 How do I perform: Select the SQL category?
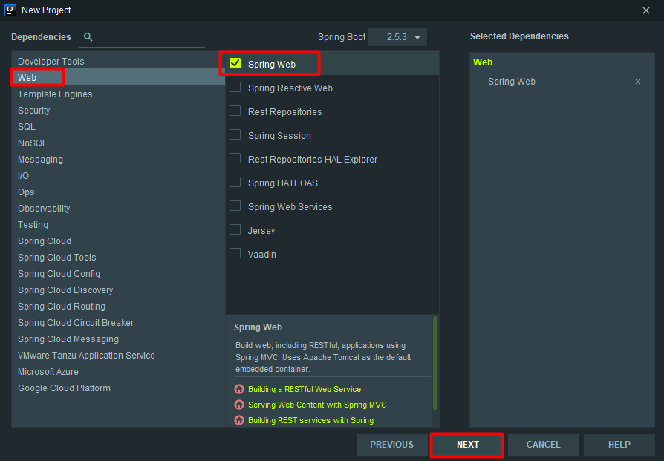pyautogui.click(x=118, y=127)
